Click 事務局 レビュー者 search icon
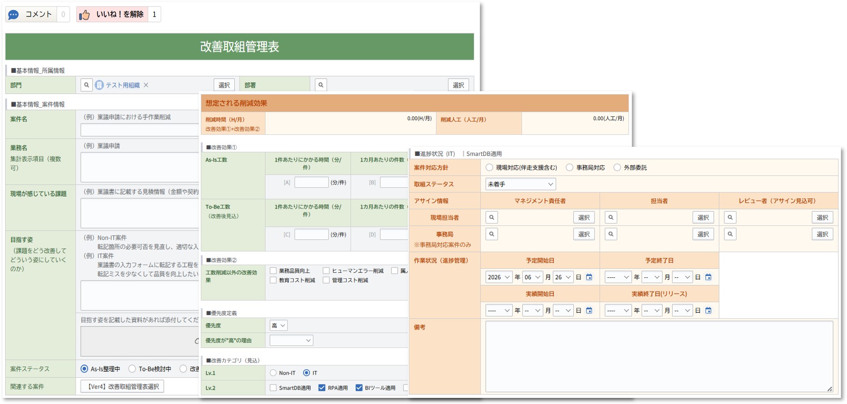Image resolution: width=847 pixels, height=404 pixels. click(730, 234)
